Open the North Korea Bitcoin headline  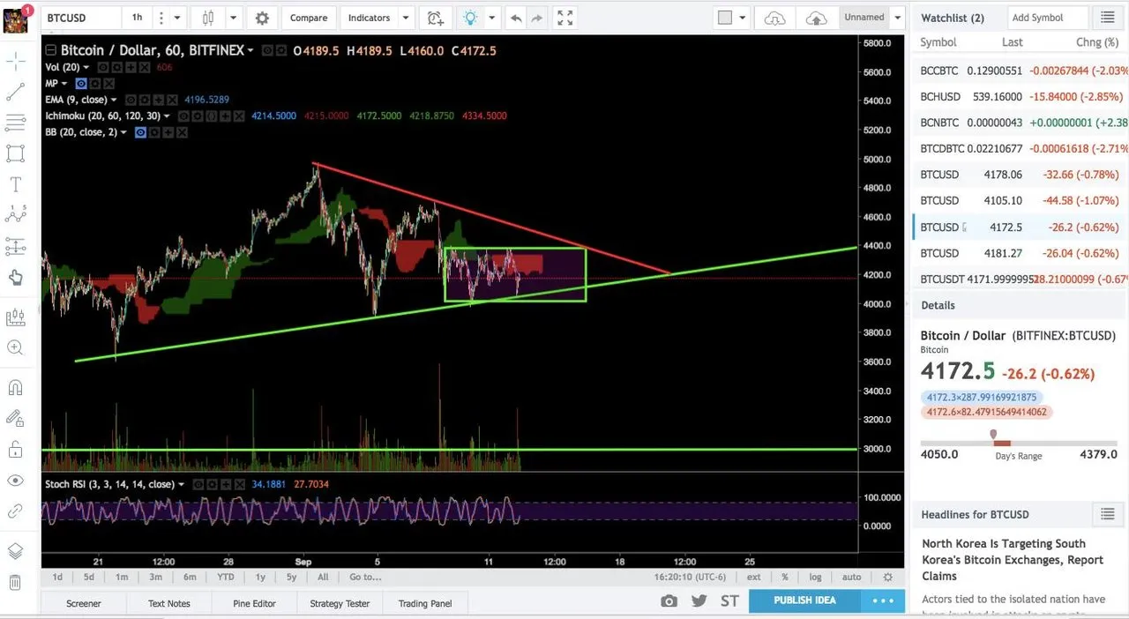pyautogui.click(x=1013, y=560)
